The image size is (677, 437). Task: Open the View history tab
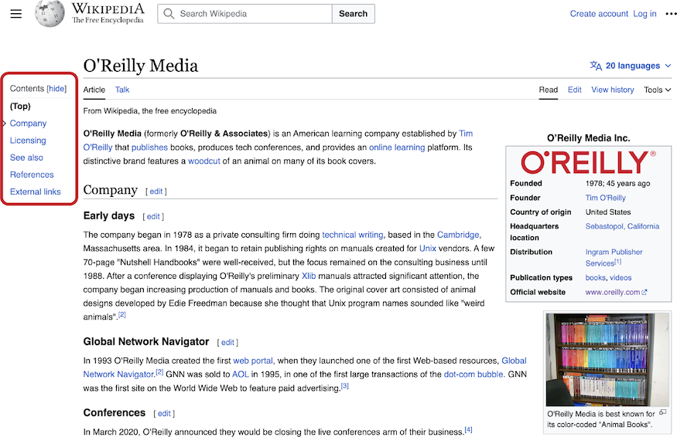[x=613, y=90]
